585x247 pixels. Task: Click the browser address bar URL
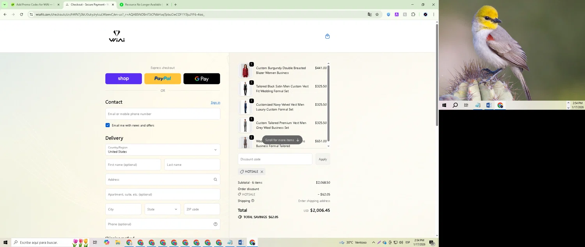[120, 14]
